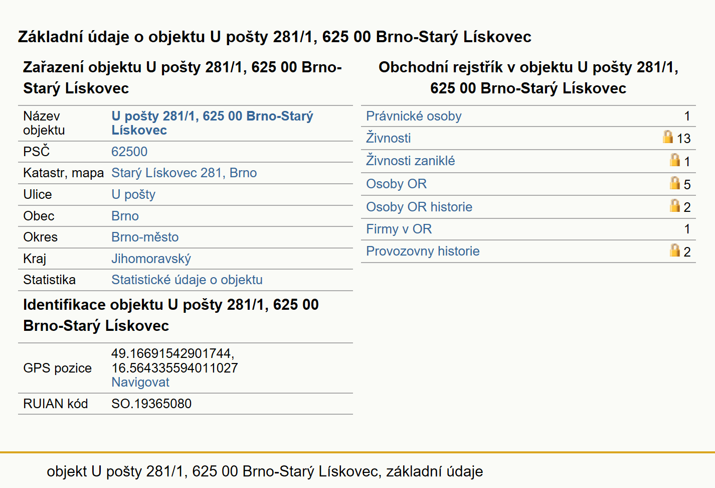Click the postal code 62500 link
Image resolution: width=715 pixels, height=488 pixels.
coord(129,152)
